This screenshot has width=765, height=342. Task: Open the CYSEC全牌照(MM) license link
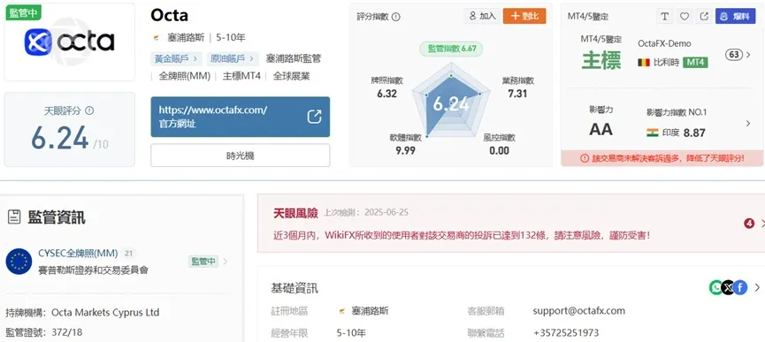point(78,254)
